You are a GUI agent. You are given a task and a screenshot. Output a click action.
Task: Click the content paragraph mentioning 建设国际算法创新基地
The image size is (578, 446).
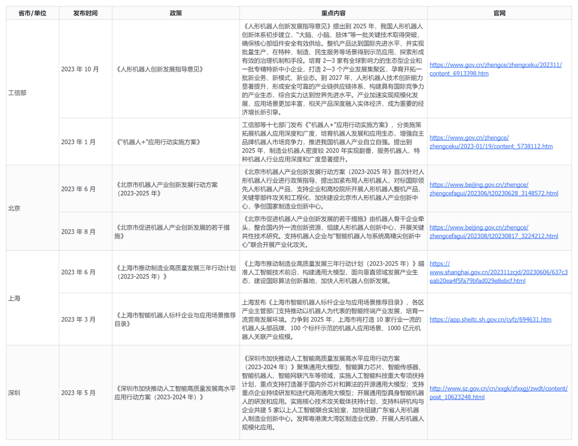333,272
